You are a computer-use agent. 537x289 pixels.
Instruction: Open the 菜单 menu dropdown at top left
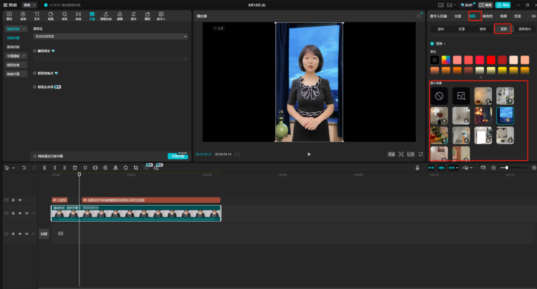click(x=29, y=5)
